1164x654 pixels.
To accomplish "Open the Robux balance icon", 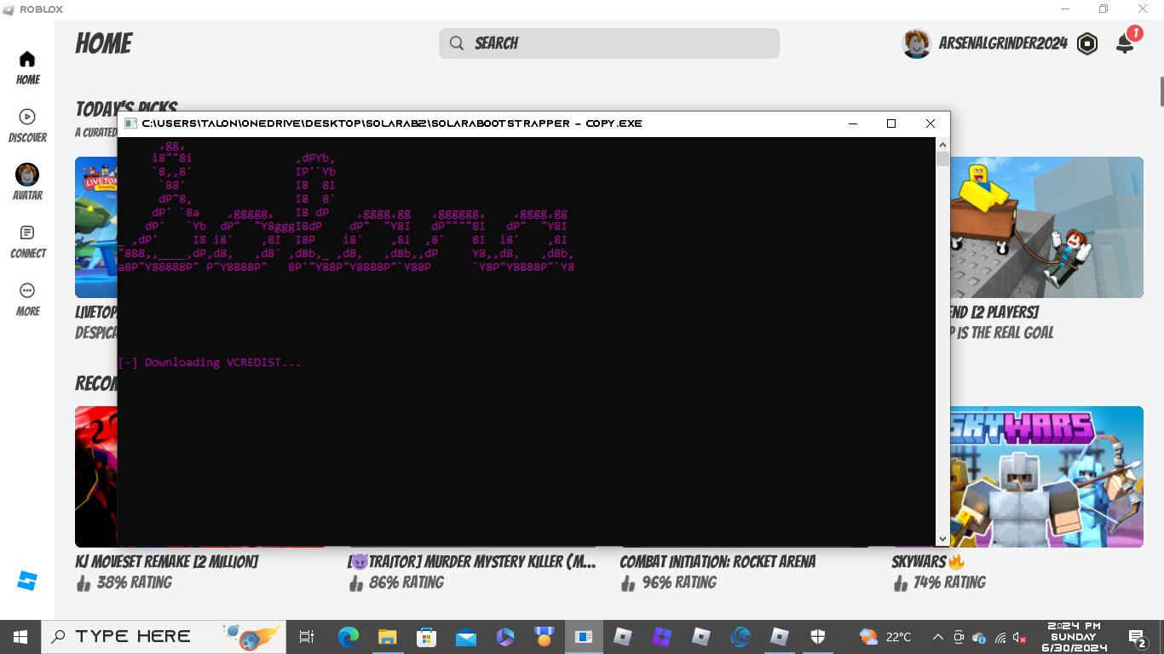I will pyautogui.click(x=1087, y=43).
